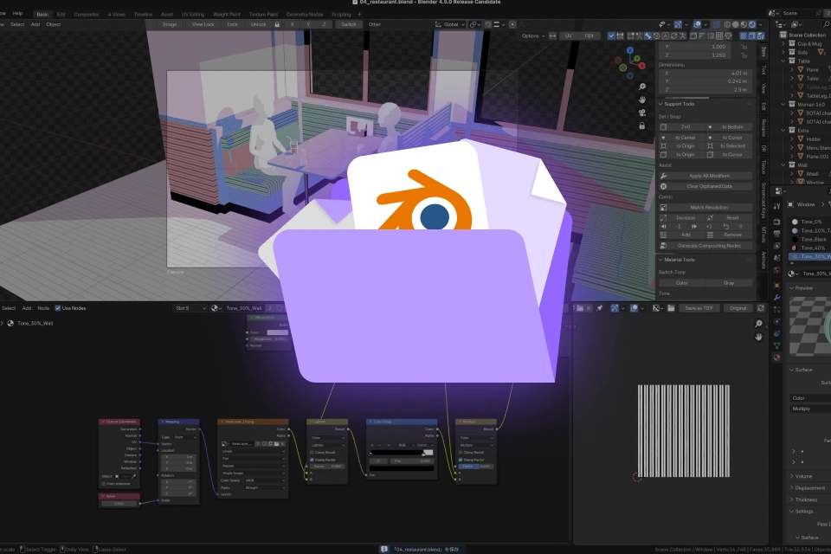Click the Factor slider in Multiply node
The height and width of the screenshot is (554, 831).
476,467
